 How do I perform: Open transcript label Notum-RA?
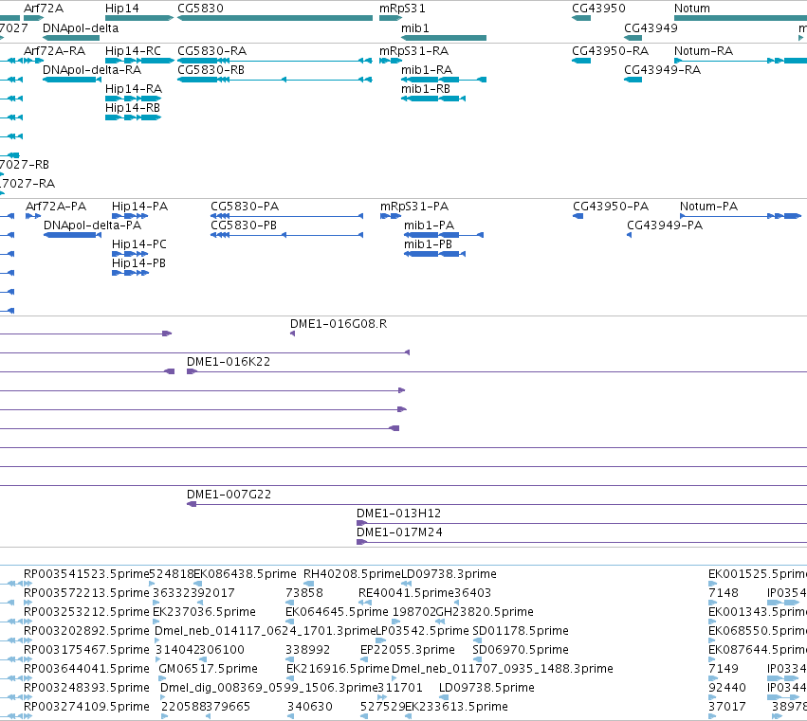[704, 51]
